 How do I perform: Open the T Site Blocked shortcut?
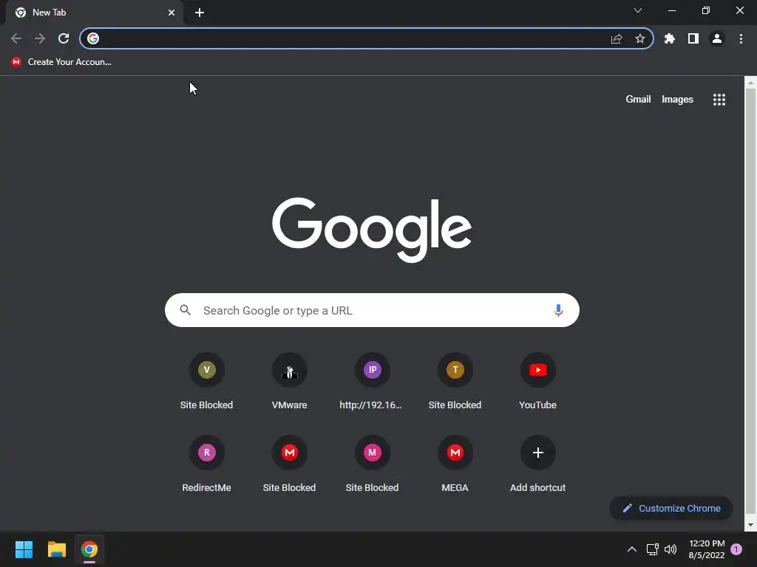tap(455, 381)
